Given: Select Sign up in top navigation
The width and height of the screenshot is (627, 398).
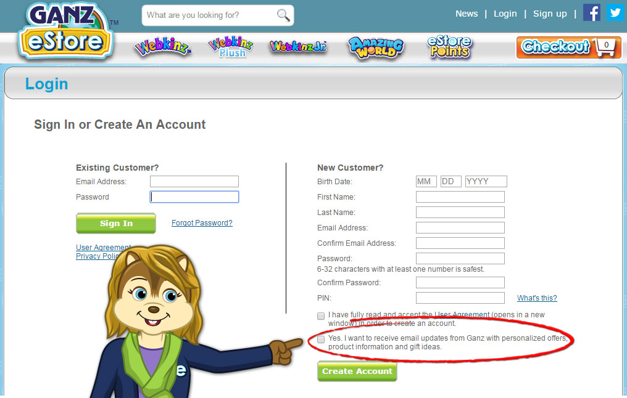Looking at the screenshot, I should pyautogui.click(x=550, y=14).
